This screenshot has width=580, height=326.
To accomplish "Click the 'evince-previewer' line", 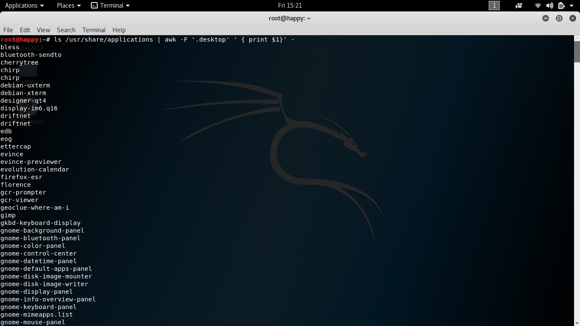I will coord(31,162).
